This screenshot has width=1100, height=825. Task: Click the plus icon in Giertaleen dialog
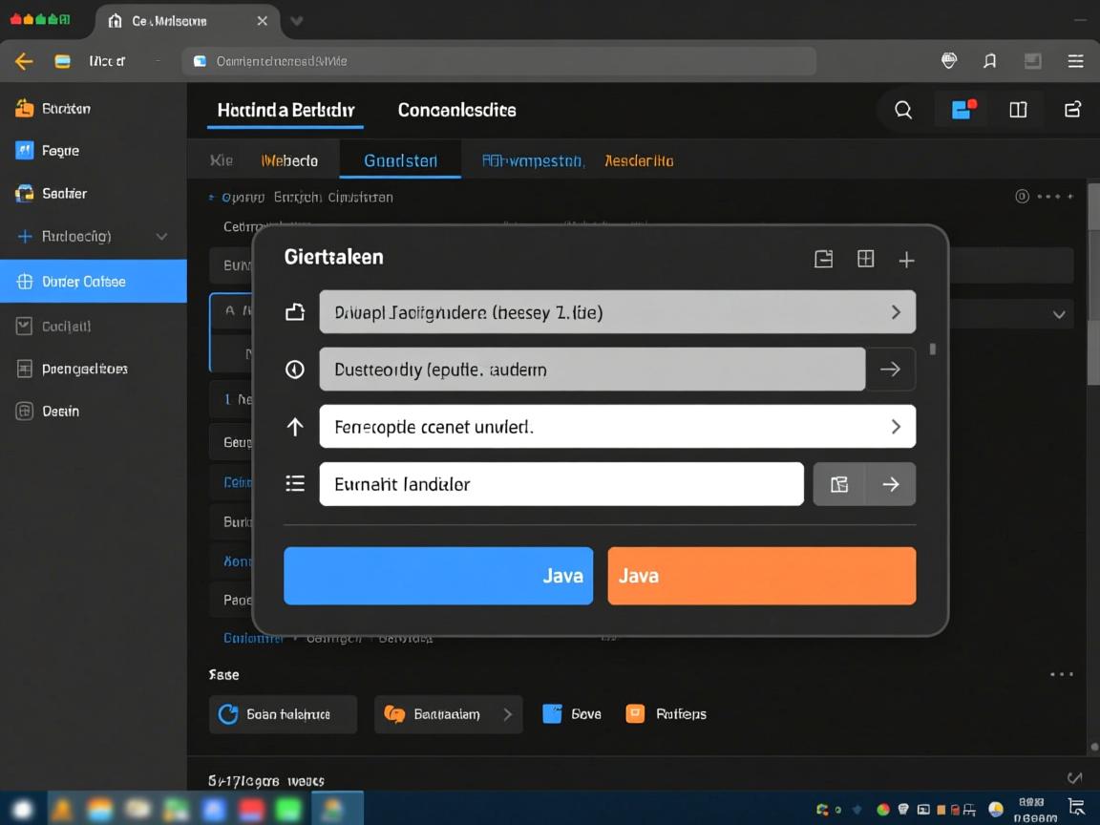coord(906,260)
